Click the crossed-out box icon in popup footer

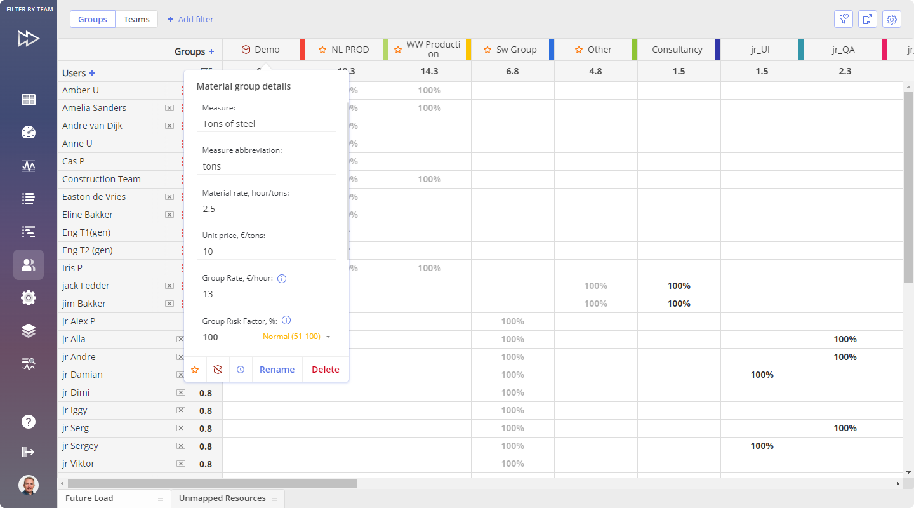218,370
